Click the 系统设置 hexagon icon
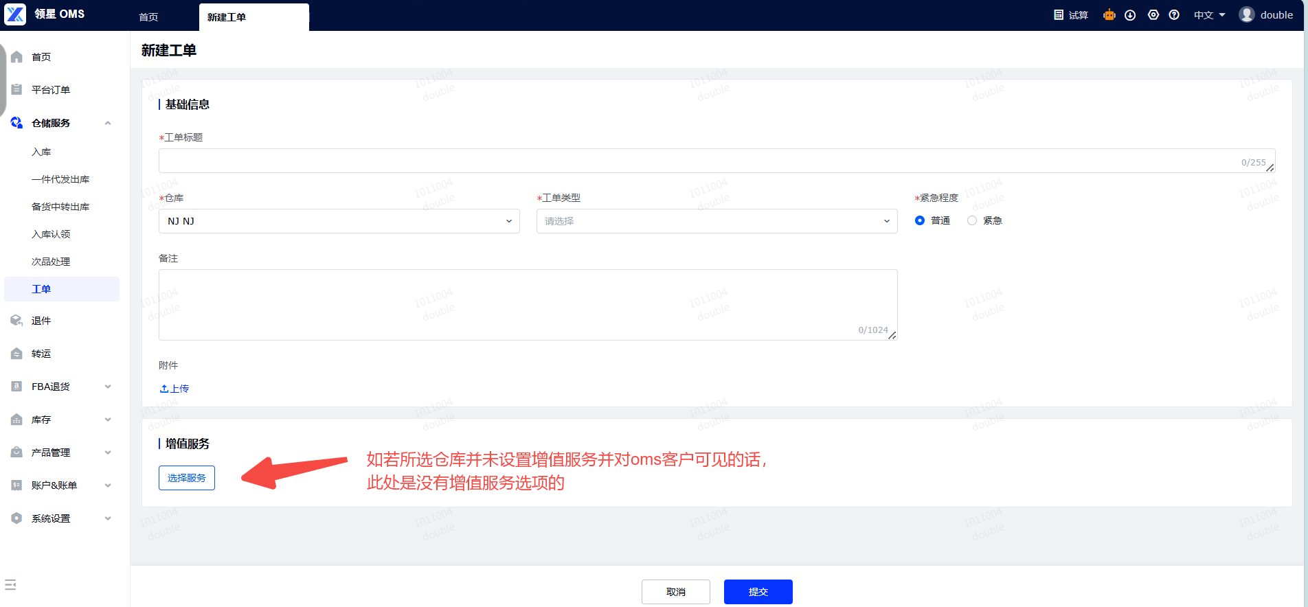The width and height of the screenshot is (1308, 607). point(17,518)
